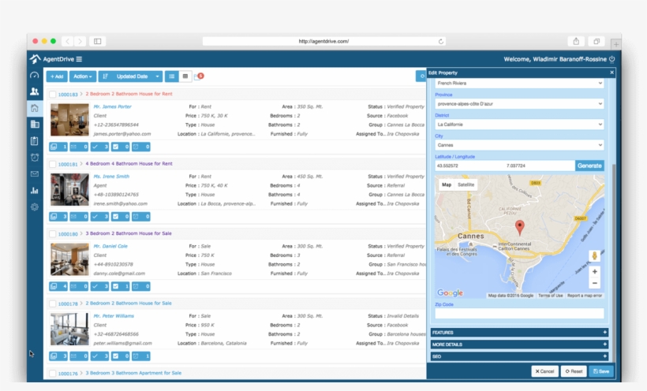
Task: Open mail count for listing 1000180
Action: [x=79, y=286]
